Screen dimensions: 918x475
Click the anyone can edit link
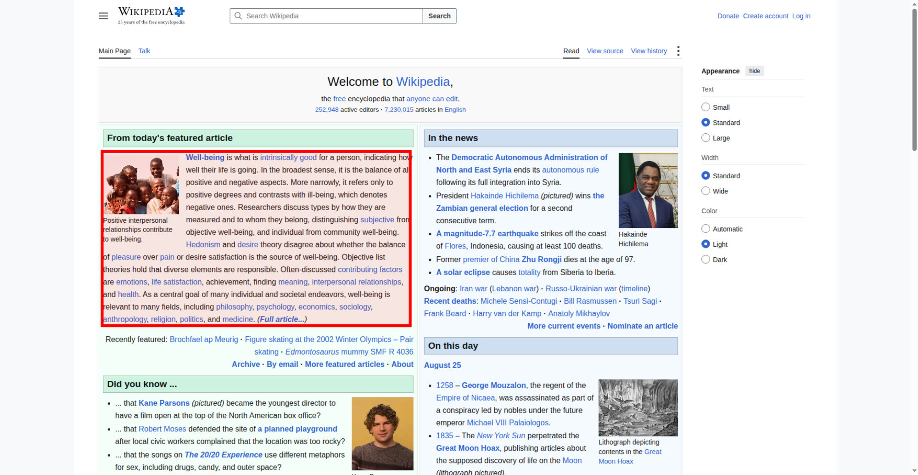tap(432, 99)
